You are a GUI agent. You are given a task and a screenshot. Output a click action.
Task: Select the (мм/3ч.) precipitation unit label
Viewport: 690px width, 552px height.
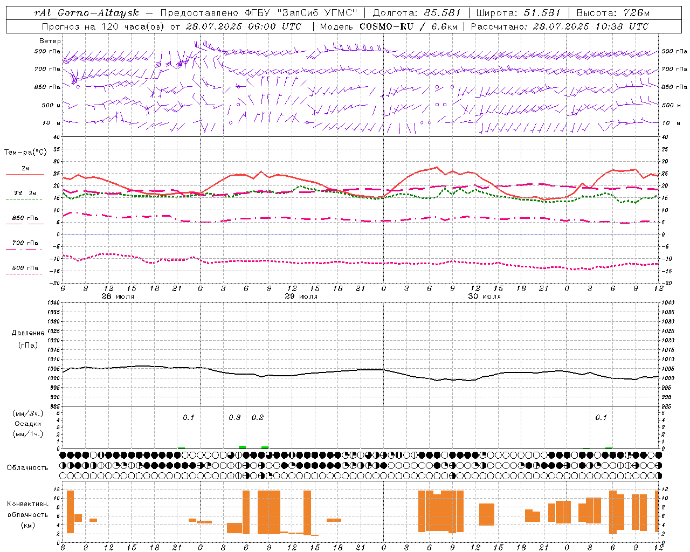(28, 413)
